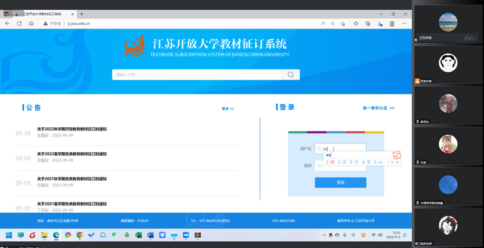The width and height of the screenshot is (484, 248).
Task: Choose first IME candidate 徐
Action: click(x=330, y=162)
